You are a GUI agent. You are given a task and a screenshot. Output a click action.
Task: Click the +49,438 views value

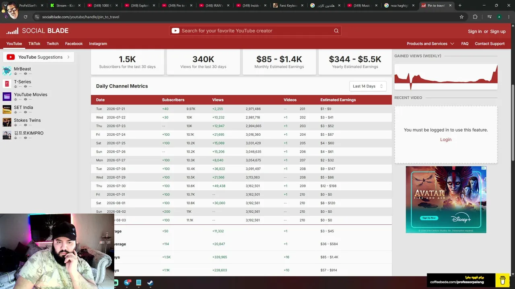tap(219, 186)
